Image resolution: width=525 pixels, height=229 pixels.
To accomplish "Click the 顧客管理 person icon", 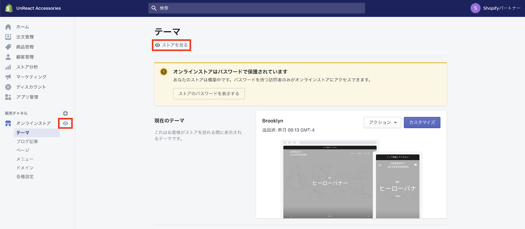I will coord(8,57).
